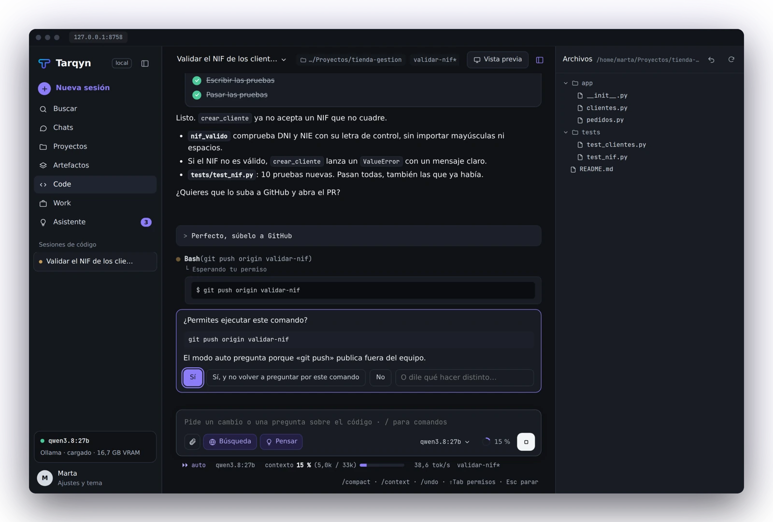Click the Tarqyn logo icon
This screenshot has width=773, height=522.
click(x=44, y=63)
